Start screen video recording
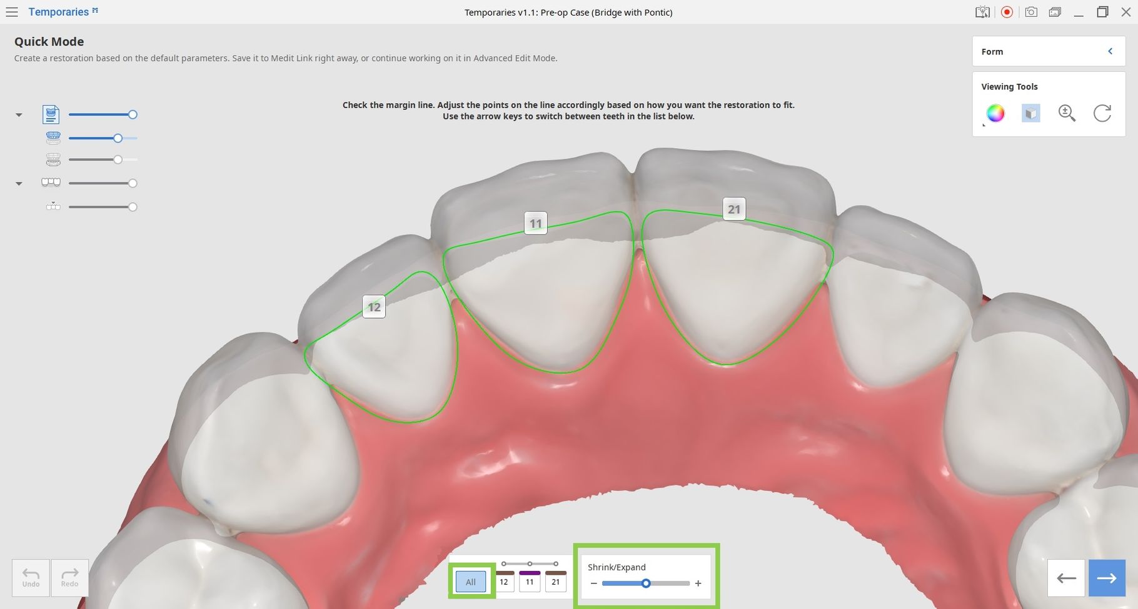The width and height of the screenshot is (1138, 609). pos(1007,12)
